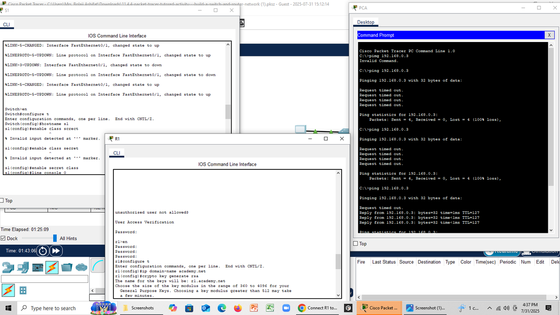Select the End Devices category icon

click(x=23, y=267)
